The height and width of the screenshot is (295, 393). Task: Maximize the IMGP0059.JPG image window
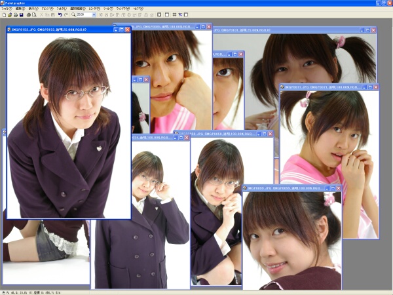pyautogui.click(x=333, y=188)
